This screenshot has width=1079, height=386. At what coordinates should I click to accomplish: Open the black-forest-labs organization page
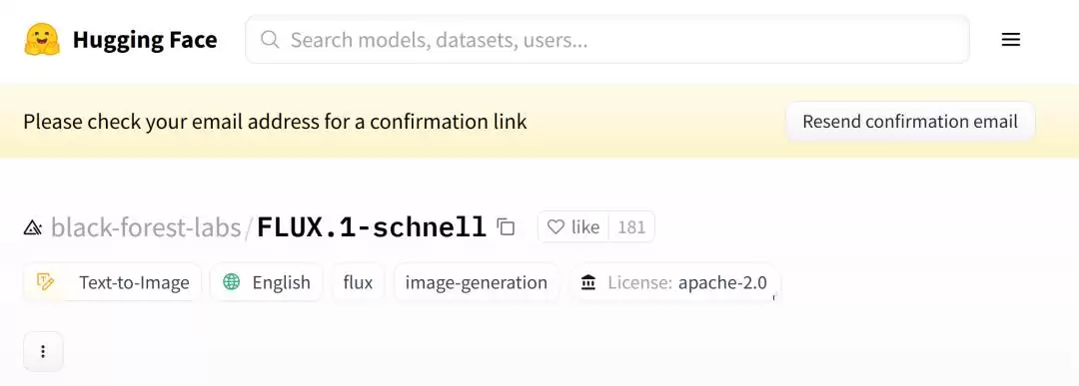coord(146,226)
